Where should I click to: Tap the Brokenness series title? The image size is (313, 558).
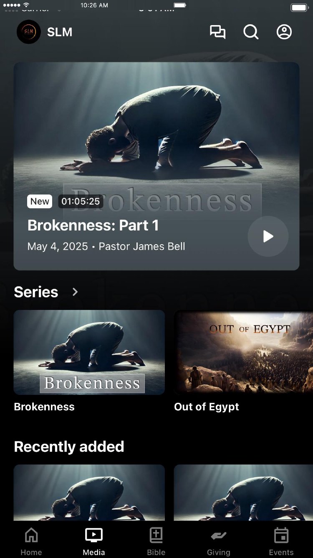pyautogui.click(x=44, y=407)
